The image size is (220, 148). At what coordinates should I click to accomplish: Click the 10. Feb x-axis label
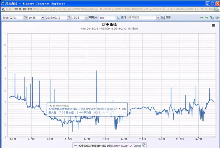[x=161, y=139]
